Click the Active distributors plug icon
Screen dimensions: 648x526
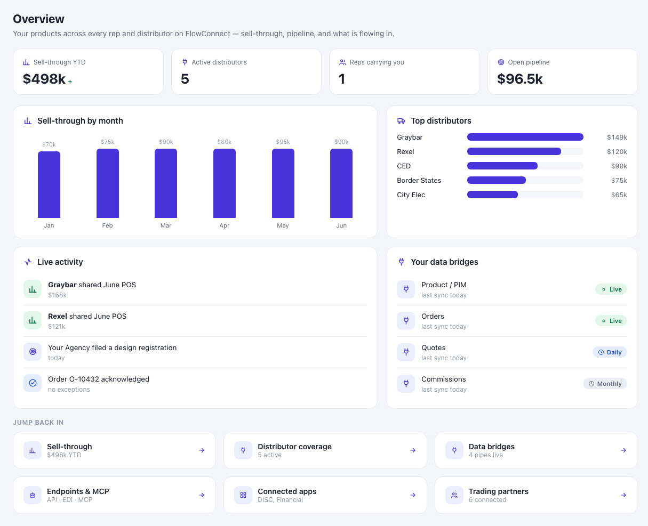pyautogui.click(x=185, y=62)
